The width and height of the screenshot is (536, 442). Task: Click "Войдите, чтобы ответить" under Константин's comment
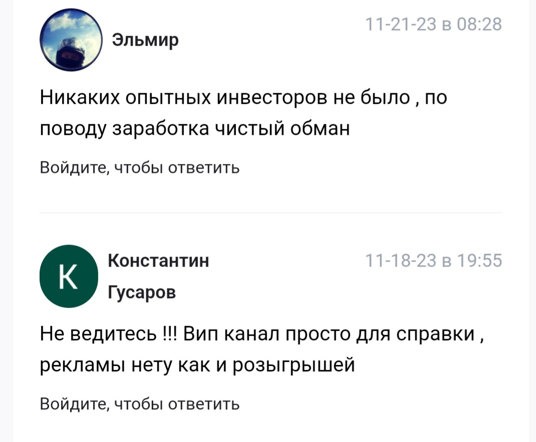point(139,403)
